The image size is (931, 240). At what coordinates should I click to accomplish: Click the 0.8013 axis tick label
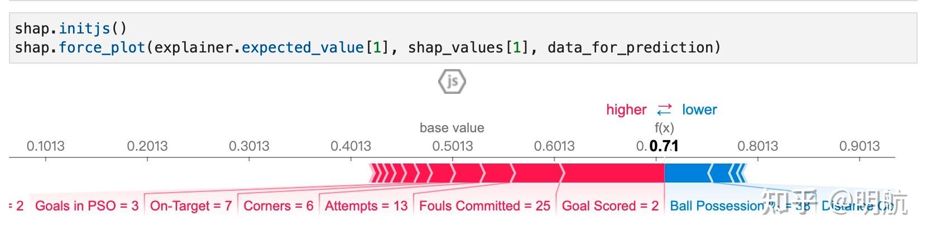pos(757,146)
